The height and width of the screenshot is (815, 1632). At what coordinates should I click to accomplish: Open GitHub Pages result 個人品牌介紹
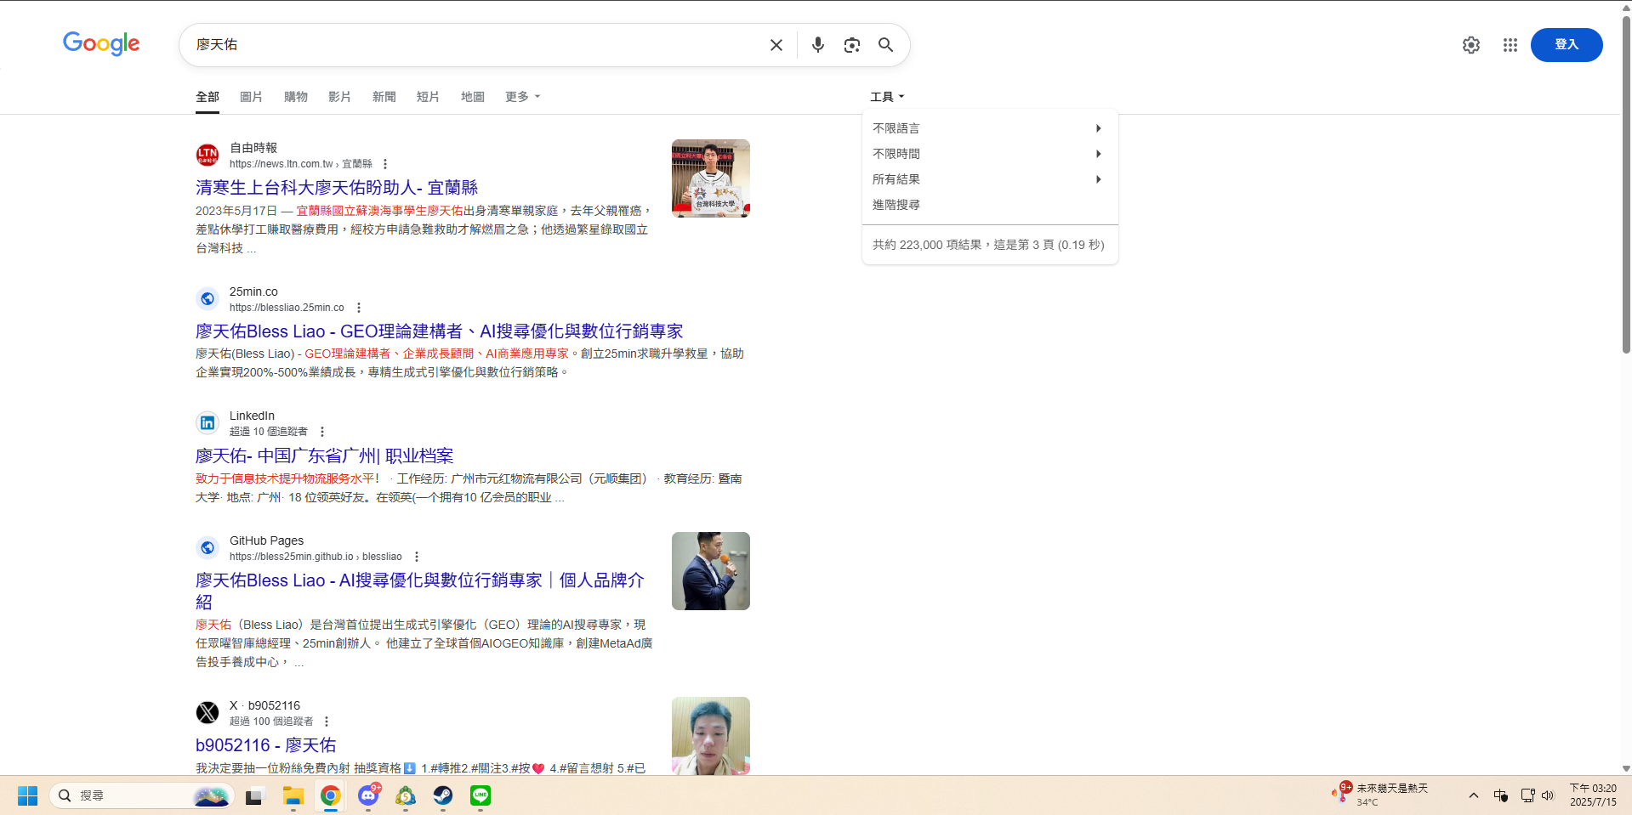click(420, 591)
